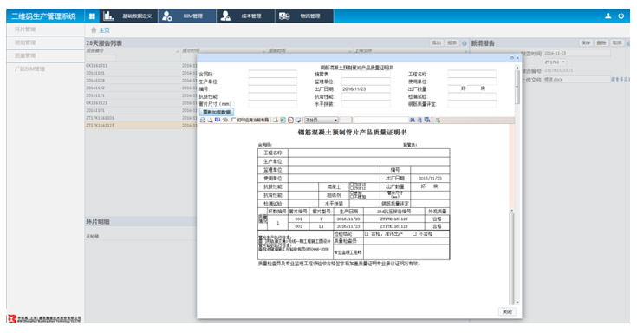This screenshot has height=333, width=637.
Task: Click dialog form area scrollbar thumb
Action: (x=517, y=88)
